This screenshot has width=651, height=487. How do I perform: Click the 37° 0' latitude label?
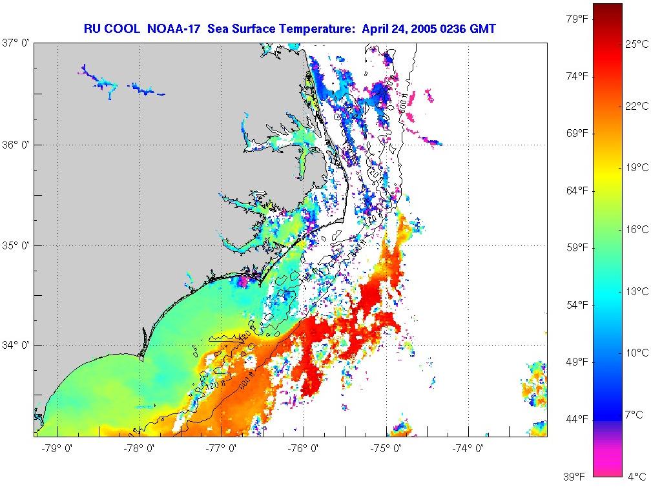[15, 43]
